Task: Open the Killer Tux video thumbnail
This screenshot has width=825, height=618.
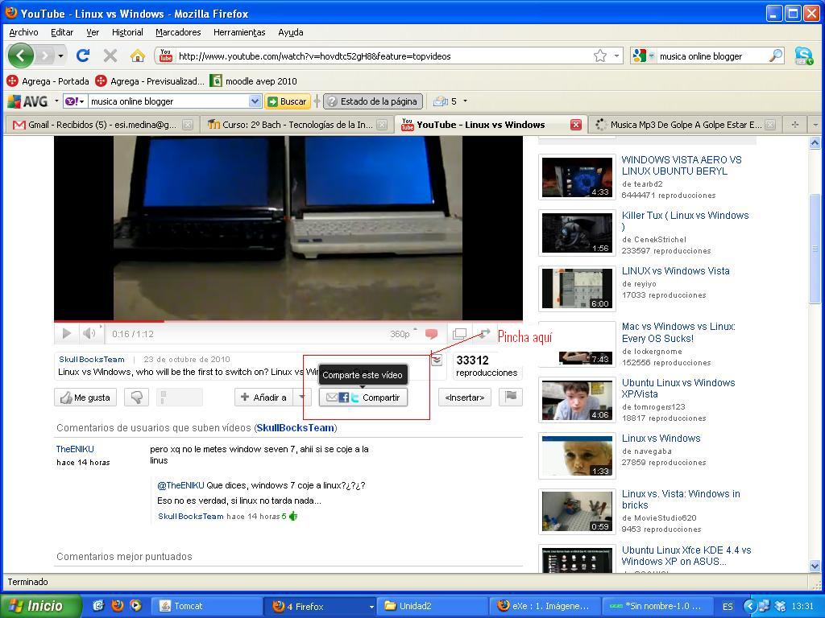Action: pos(577,233)
